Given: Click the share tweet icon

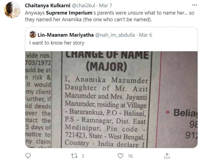Looking at the screenshot, I should click(x=167, y=156).
